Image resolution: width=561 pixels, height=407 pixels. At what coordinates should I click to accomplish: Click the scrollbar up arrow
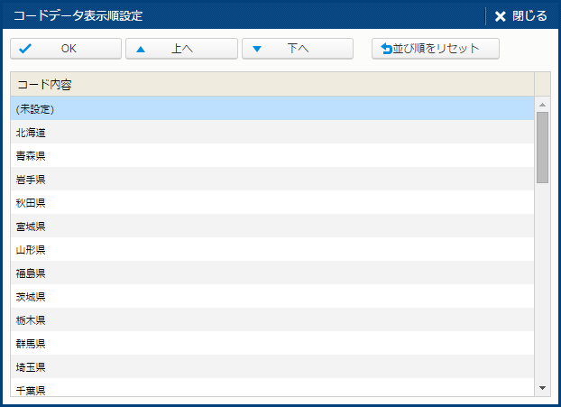coord(542,104)
